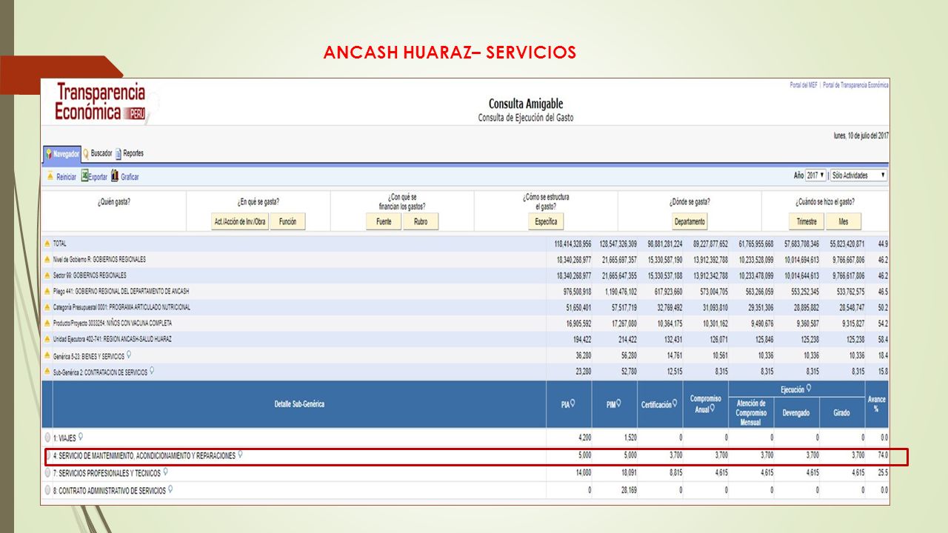Click up-arrow beside Genérica 5-23 Bienes y Servicios
The height and width of the screenshot is (533, 948).
pyautogui.click(x=47, y=356)
